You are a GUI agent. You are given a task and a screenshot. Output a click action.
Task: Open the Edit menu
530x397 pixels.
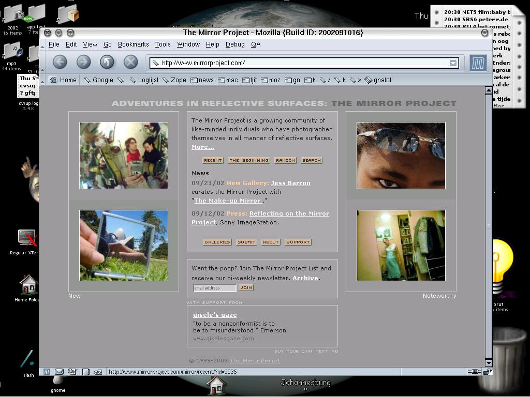click(71, 44)
